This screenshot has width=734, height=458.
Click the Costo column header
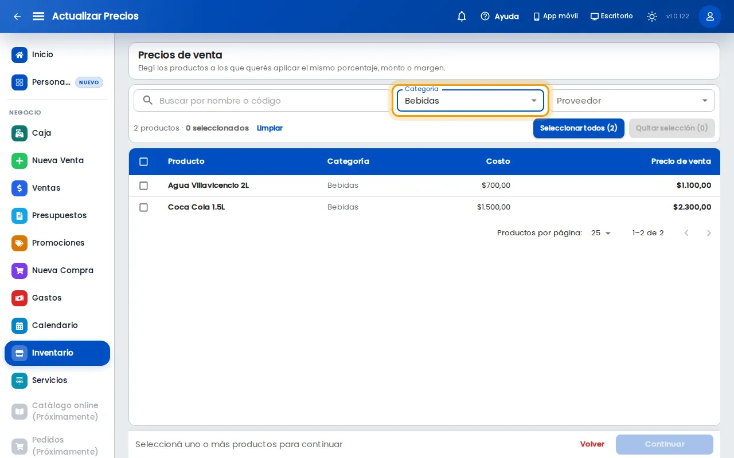(498, 161)
